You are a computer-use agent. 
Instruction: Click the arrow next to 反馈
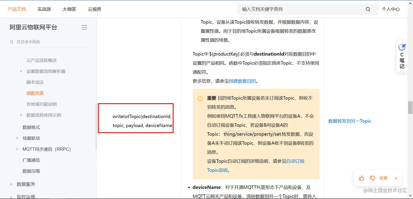(396, 178)
